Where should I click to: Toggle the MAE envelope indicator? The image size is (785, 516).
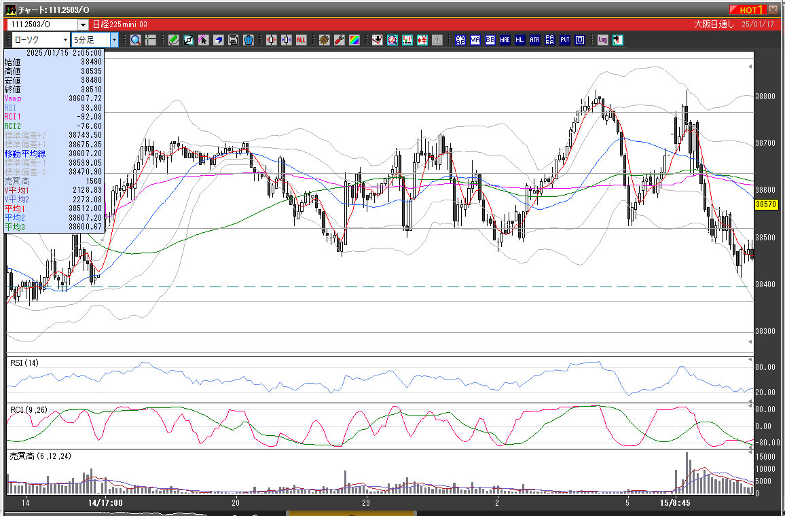click(505, 40)
